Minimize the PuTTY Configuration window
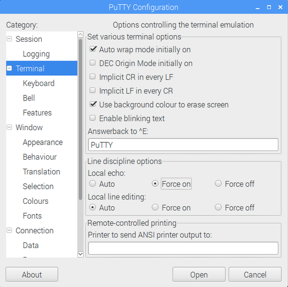This screenshot has width=288, height=287. (x=258, y=8)
